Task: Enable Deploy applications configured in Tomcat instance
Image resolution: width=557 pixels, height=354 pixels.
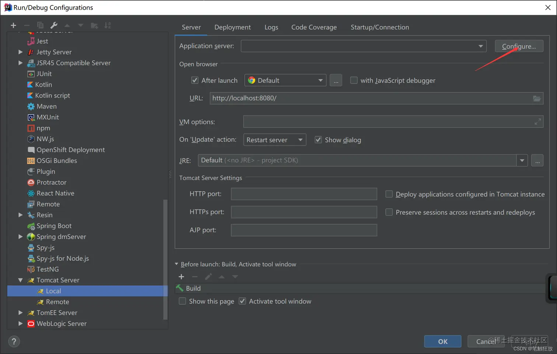Action: 389,194
